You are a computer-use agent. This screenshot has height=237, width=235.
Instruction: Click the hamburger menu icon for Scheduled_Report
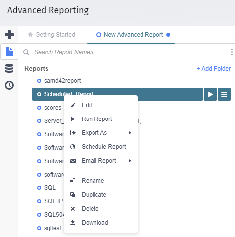[x=224, y=94]
